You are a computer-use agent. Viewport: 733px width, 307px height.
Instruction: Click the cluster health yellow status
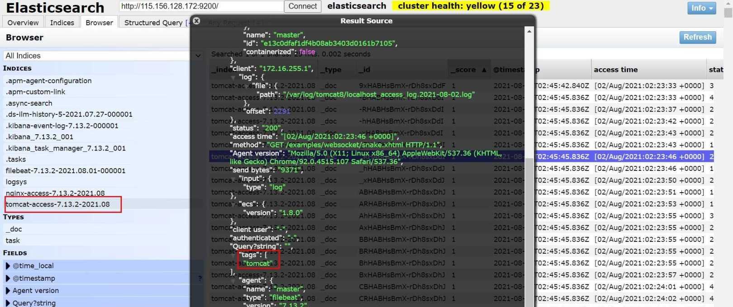click(x=471, y=6)
